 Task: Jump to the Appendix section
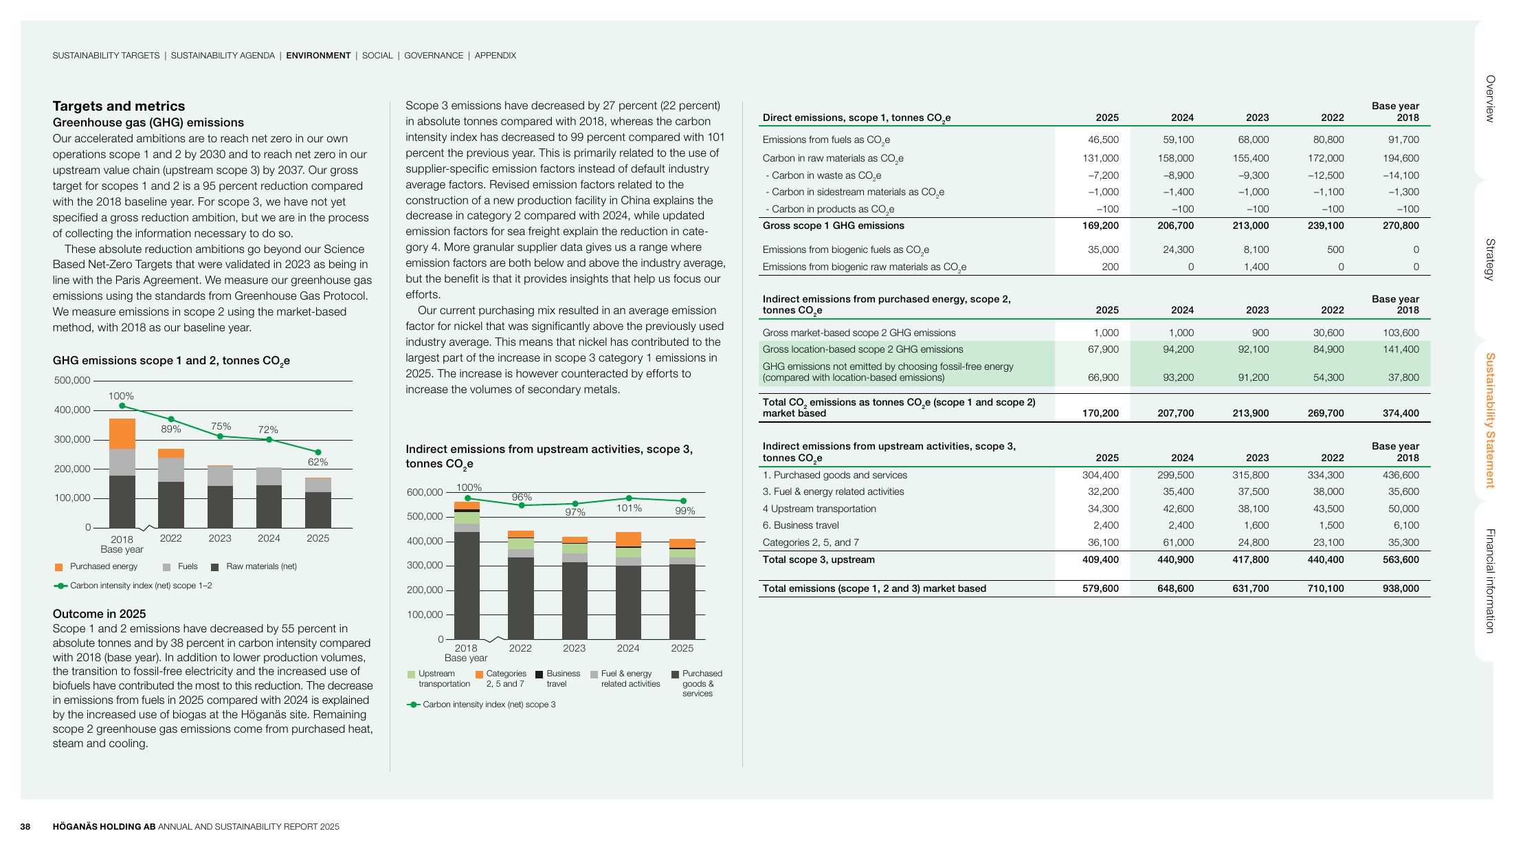(495, 56)
